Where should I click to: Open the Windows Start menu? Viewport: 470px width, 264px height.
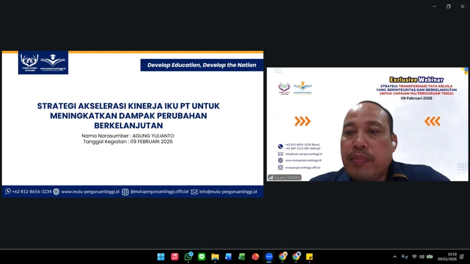click(x=161, y=257)
